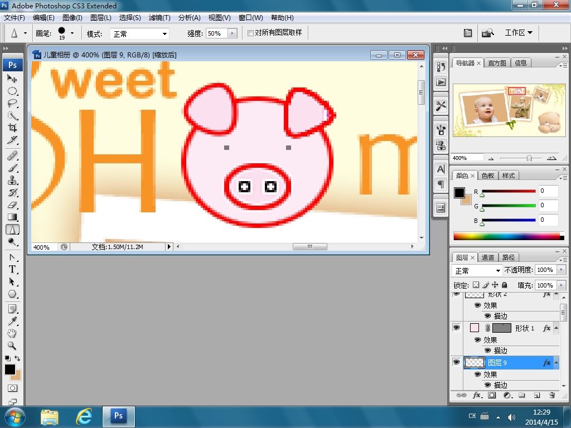Open the 文件(F) menu
571x428 pixels.
(14, 17)
